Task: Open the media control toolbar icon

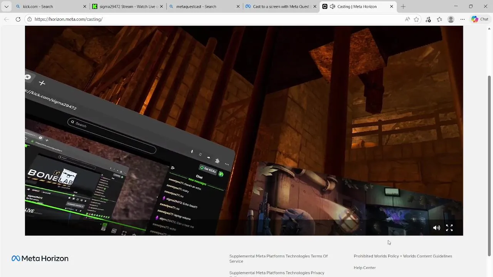Action: tap(428, 19)
